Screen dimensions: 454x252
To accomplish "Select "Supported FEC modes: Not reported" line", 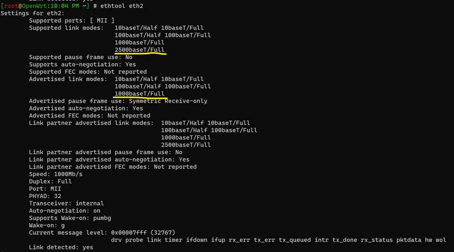I will click(x=88, y=72).
